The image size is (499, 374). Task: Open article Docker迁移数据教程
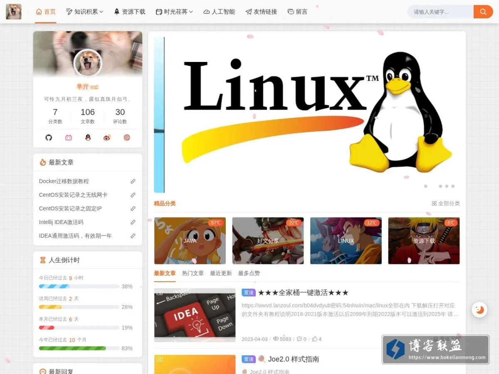[x=64, y=181]
